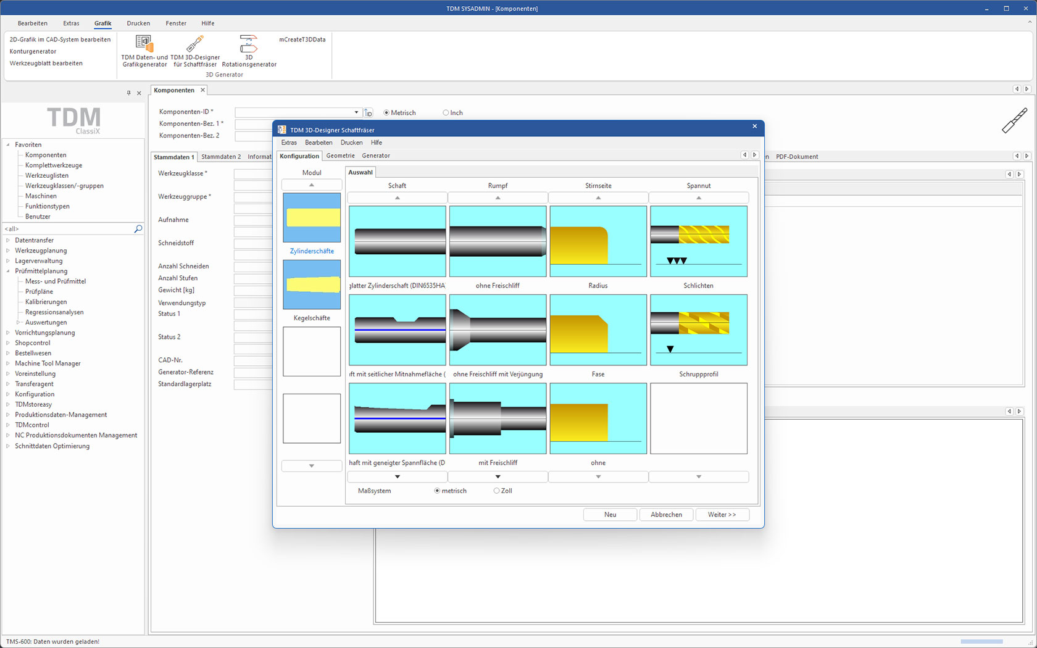Select Zoll Maßsystem radio button

pos(496,491)
